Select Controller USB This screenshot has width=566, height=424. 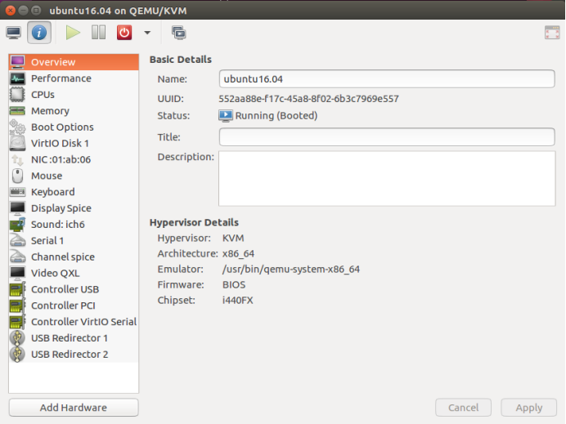tap(74, 289)
